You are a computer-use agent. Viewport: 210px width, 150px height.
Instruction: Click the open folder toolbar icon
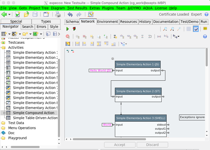click(26, 14)
